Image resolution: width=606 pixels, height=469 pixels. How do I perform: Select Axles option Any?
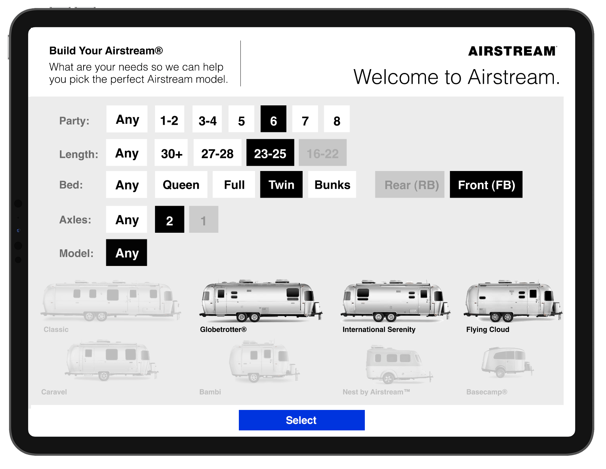point(126,219)
